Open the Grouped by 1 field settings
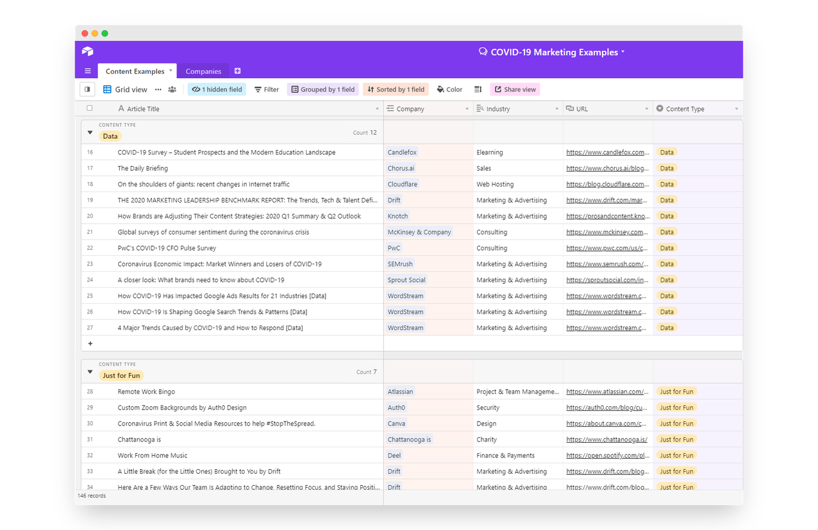The image size is (818, 530). 322,90
